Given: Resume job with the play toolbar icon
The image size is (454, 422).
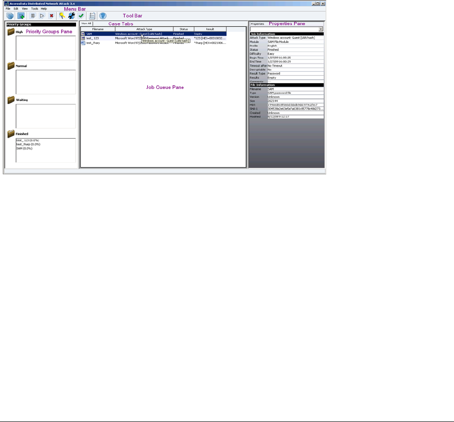Looking at the screenshot, I should coord(42,16).
